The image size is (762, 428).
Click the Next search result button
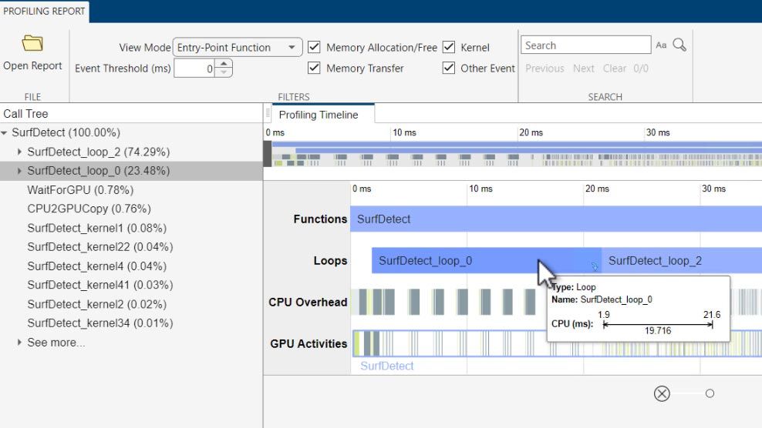point(583,69)
